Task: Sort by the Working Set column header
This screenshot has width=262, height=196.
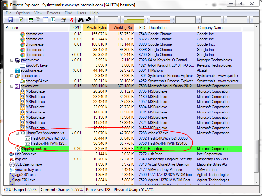Action: (122, 28)
